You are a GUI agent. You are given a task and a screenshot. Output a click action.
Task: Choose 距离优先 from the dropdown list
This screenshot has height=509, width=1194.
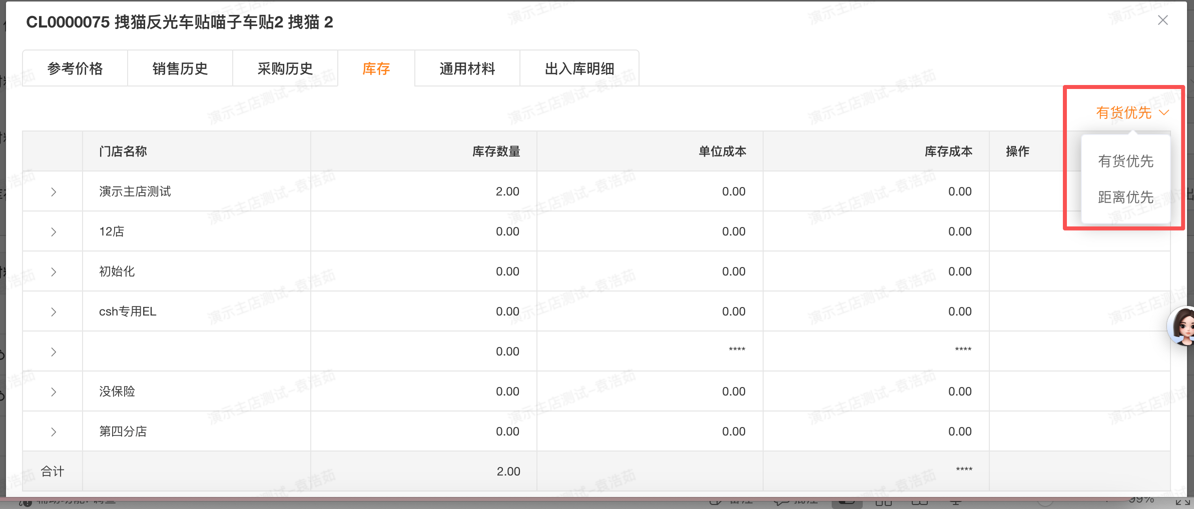[1126, 197]
